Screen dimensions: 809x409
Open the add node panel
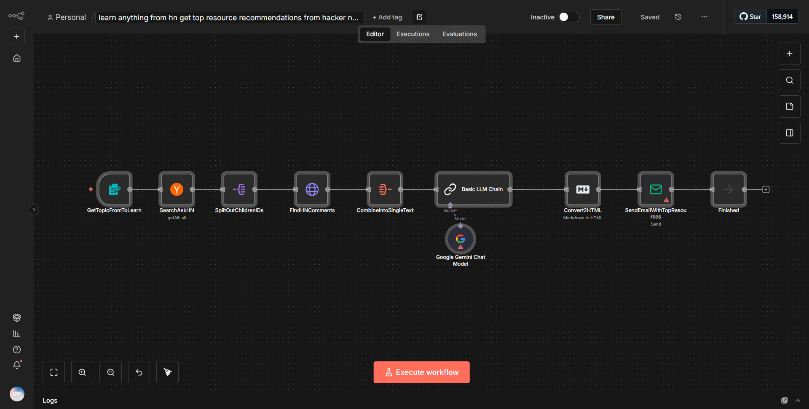789,54
